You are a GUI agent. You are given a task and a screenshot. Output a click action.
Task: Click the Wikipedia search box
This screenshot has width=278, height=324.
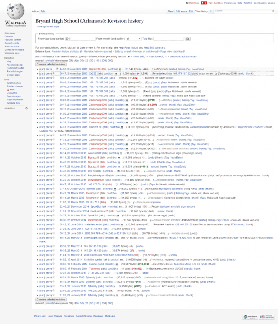(x=245, y=11)
